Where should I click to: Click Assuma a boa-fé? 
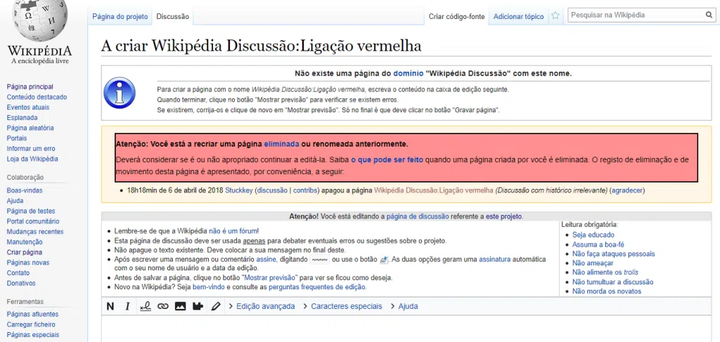click(x=598, y=245)
